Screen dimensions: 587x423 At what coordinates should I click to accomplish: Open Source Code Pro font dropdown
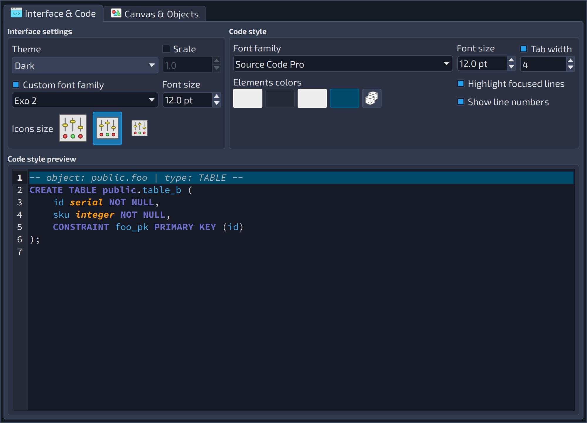(x=343, y=64)
